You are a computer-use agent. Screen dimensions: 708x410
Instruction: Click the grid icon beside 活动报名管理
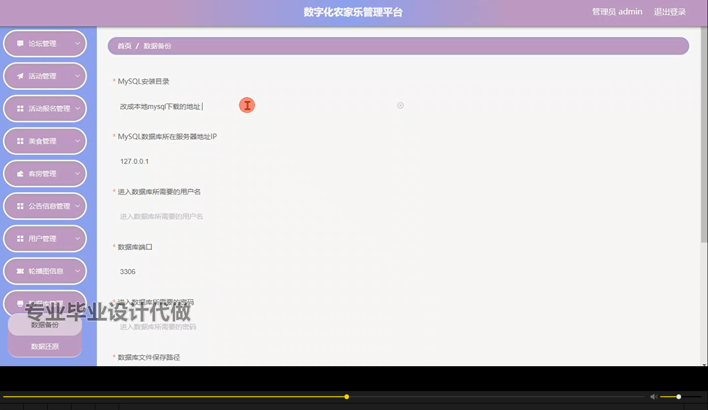19,108
